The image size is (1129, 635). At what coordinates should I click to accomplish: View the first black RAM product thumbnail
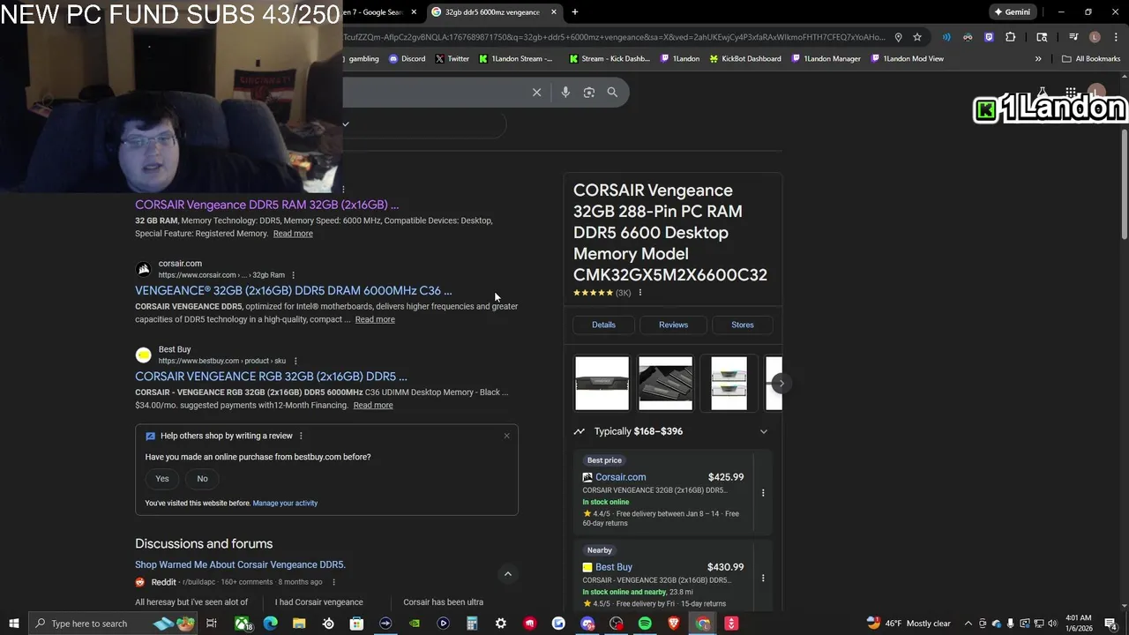[x=602, y=383]
